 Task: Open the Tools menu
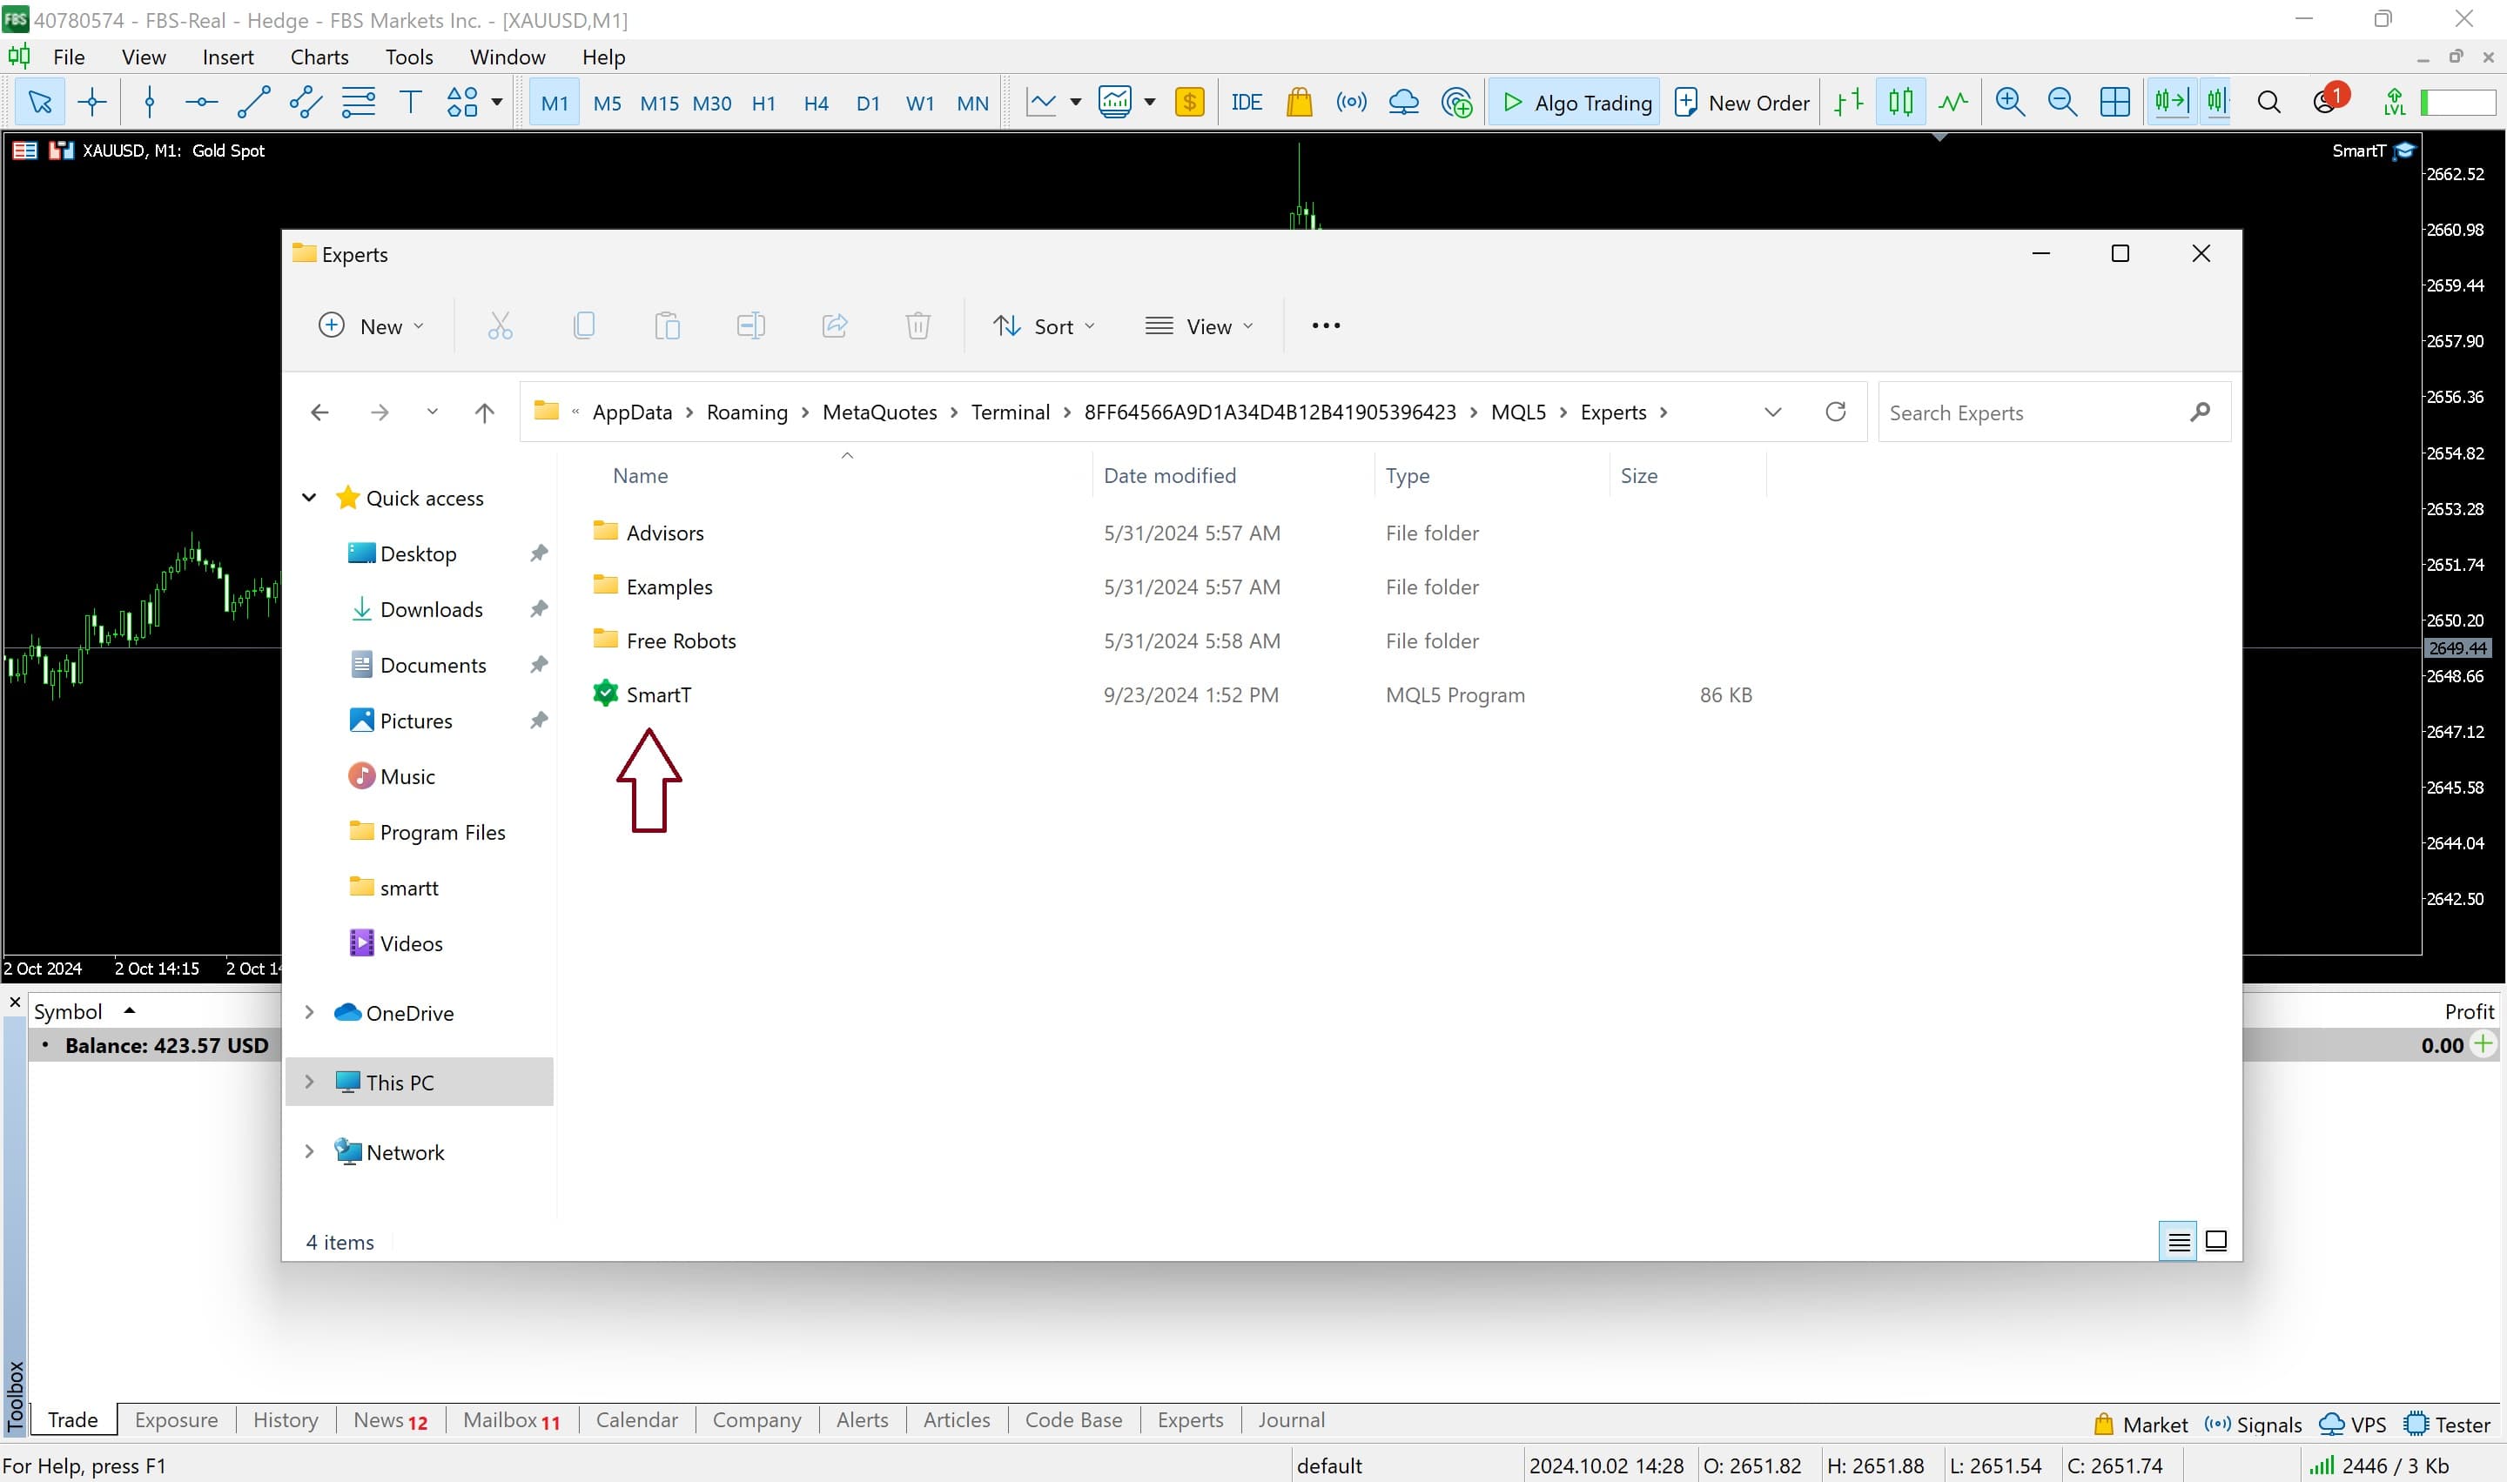pyautogui.click(x=408, y=57)
